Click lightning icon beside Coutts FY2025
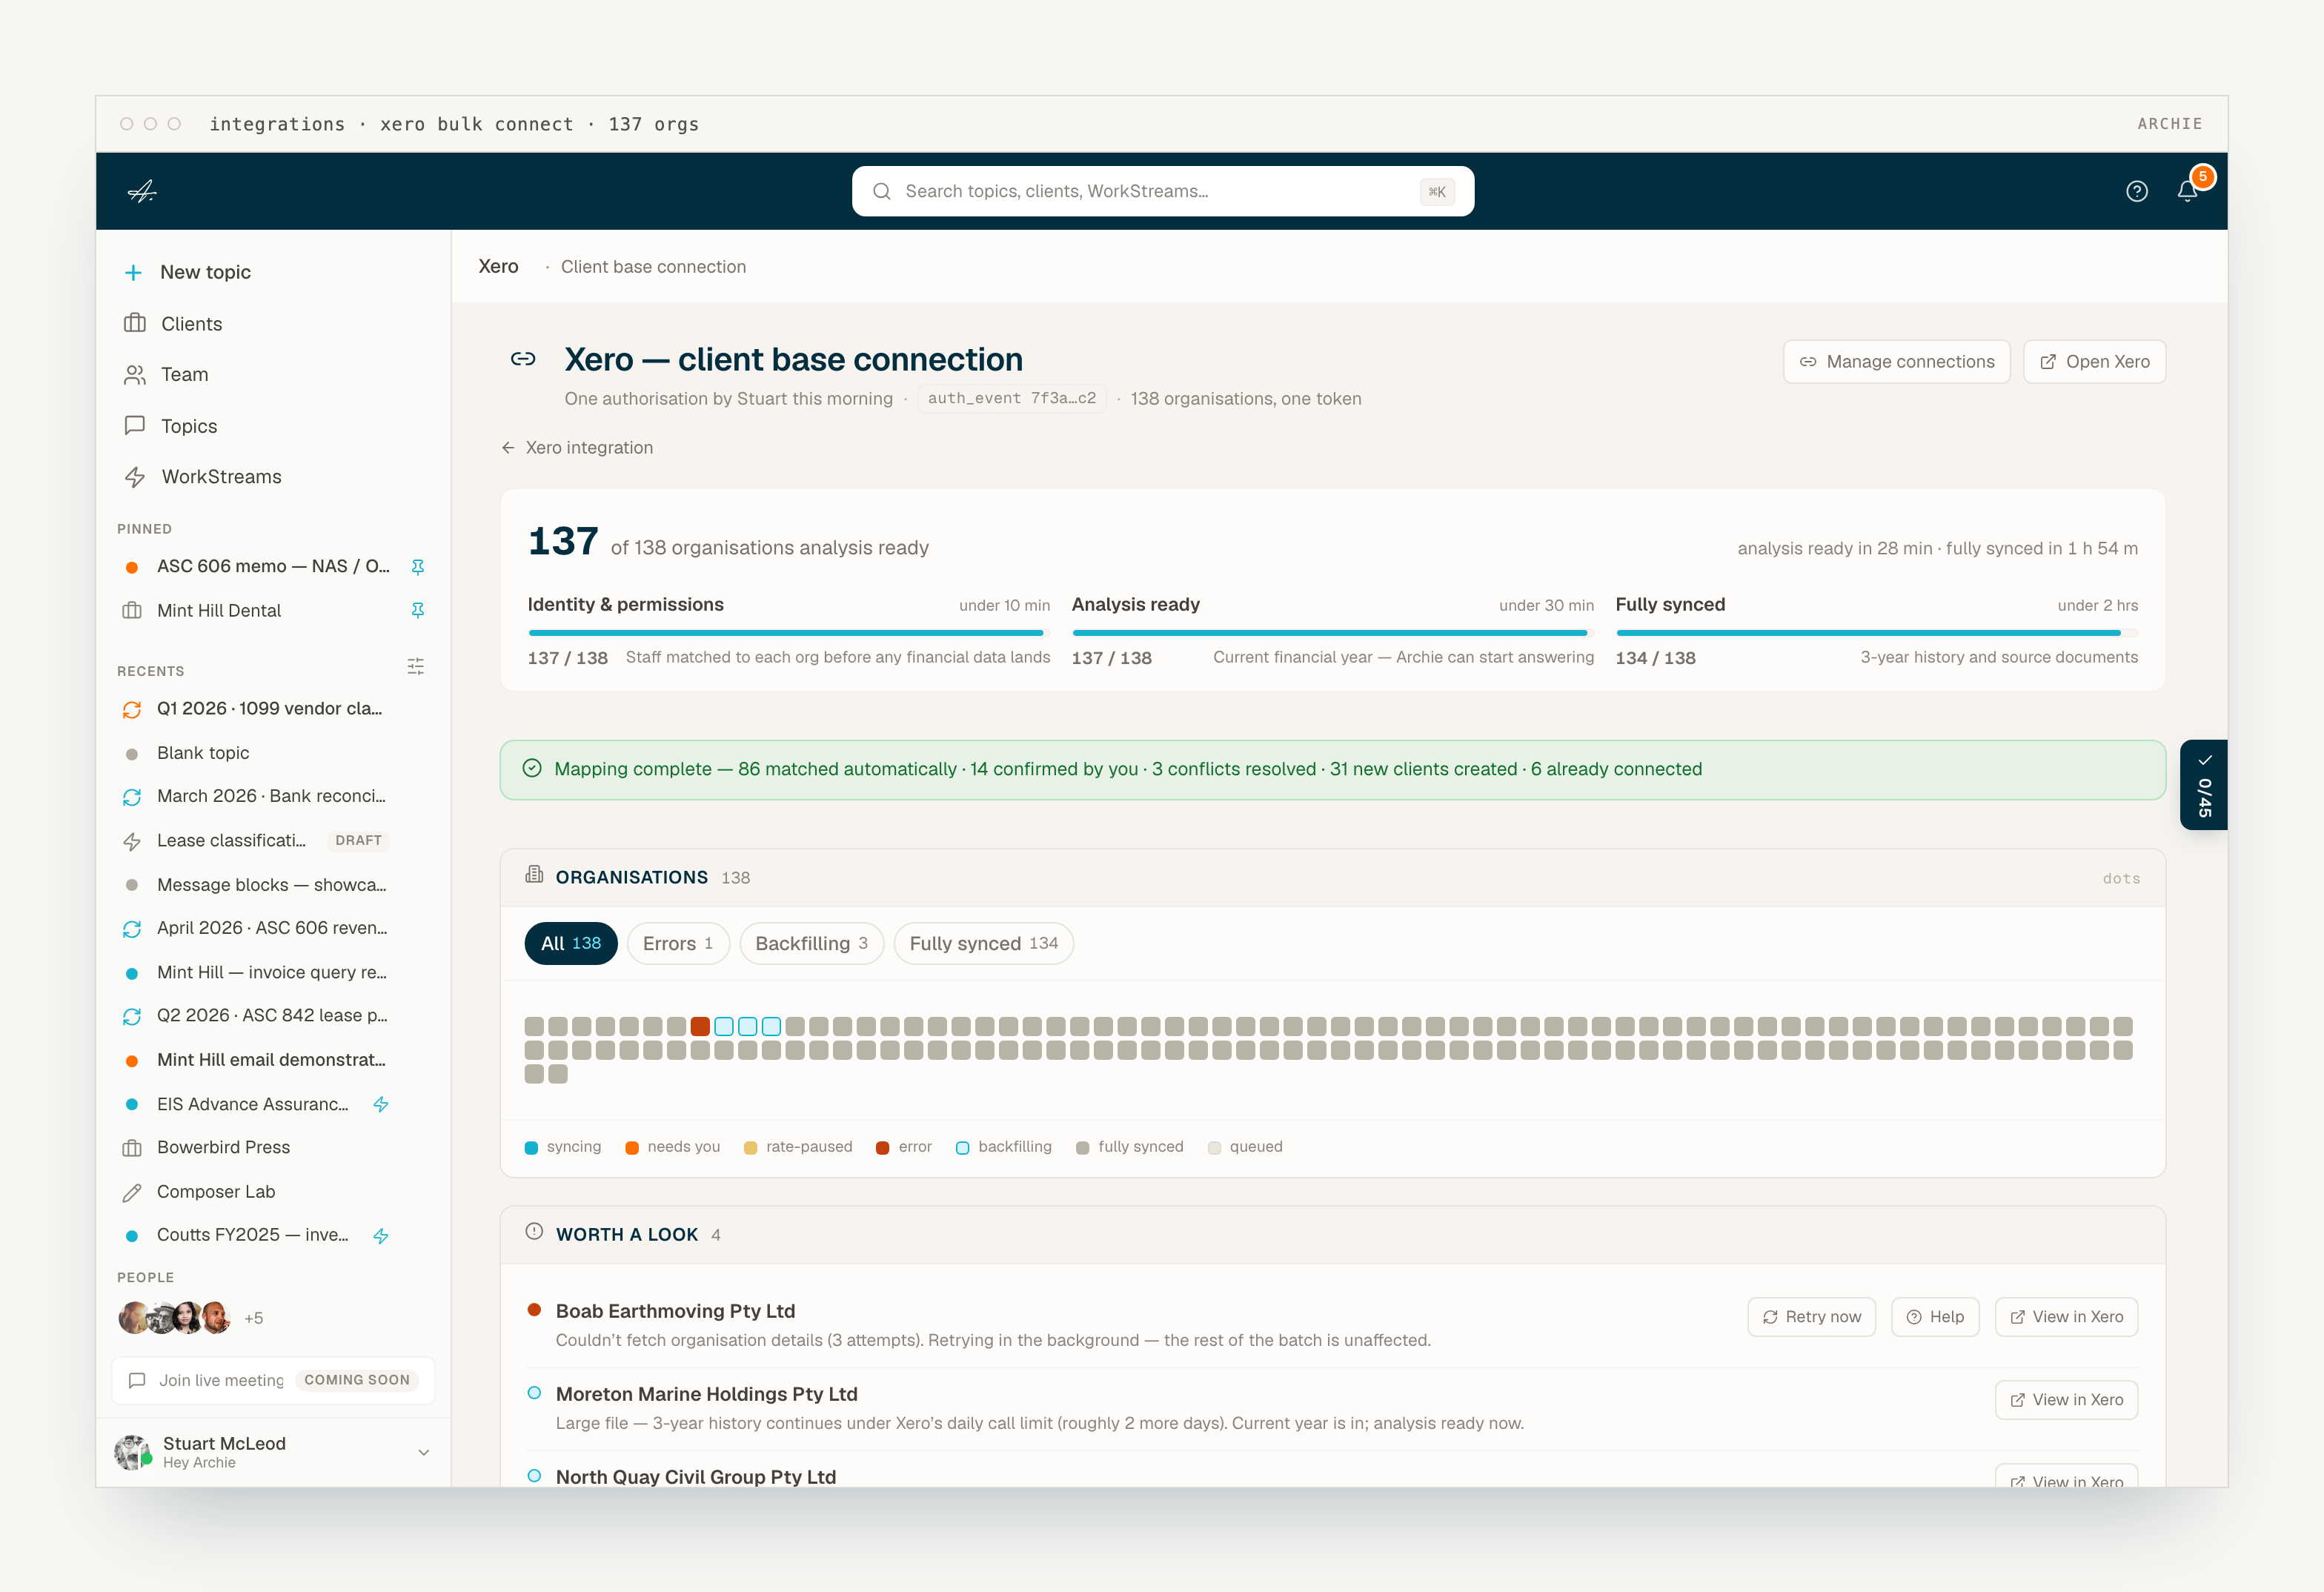Viewport: 2324px width, 1592px height. (x=381, y=1236)
